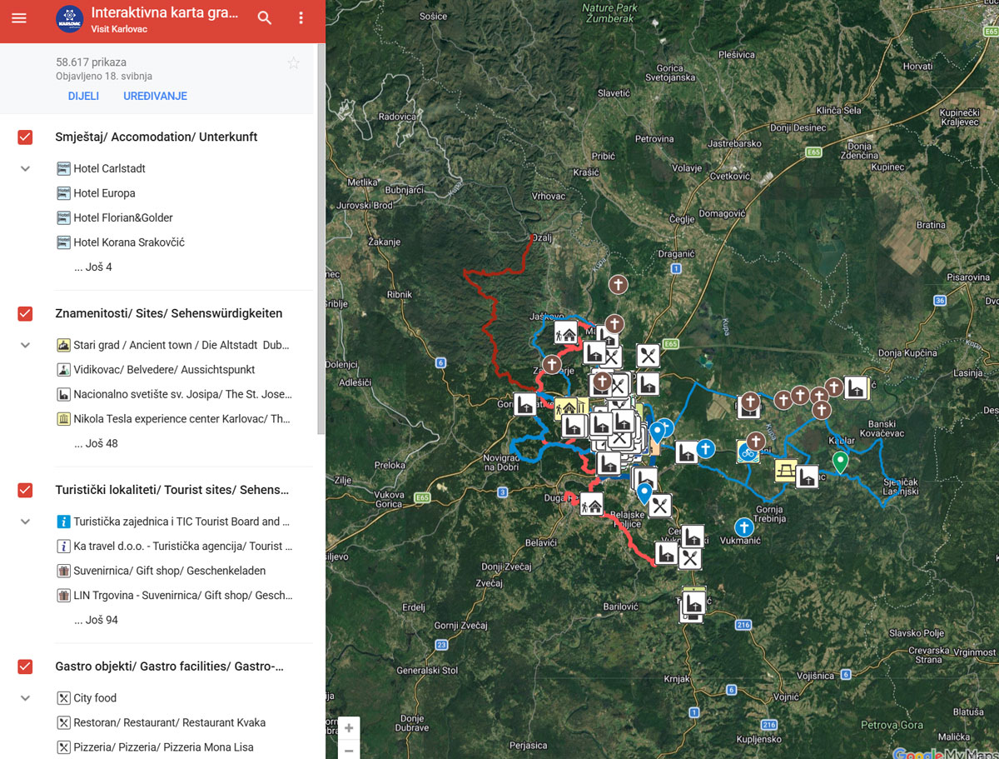
Task: Star this map with the star icon
Action: pyautogui.click(x=293, y=63)
